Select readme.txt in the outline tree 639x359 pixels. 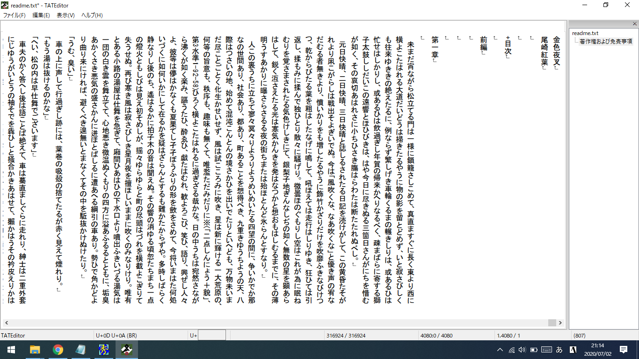(x=585, y=33)
